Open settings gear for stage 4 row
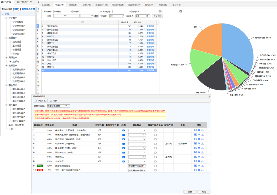This screenshot has width=277, height=195. point(199,143)
